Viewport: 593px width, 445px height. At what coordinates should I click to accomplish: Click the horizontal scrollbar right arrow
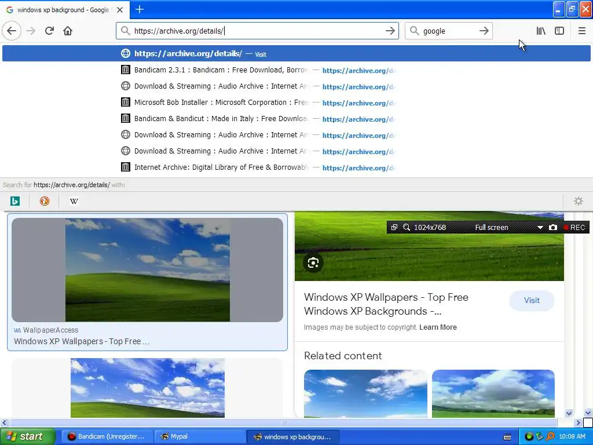(x=577, y=422)
